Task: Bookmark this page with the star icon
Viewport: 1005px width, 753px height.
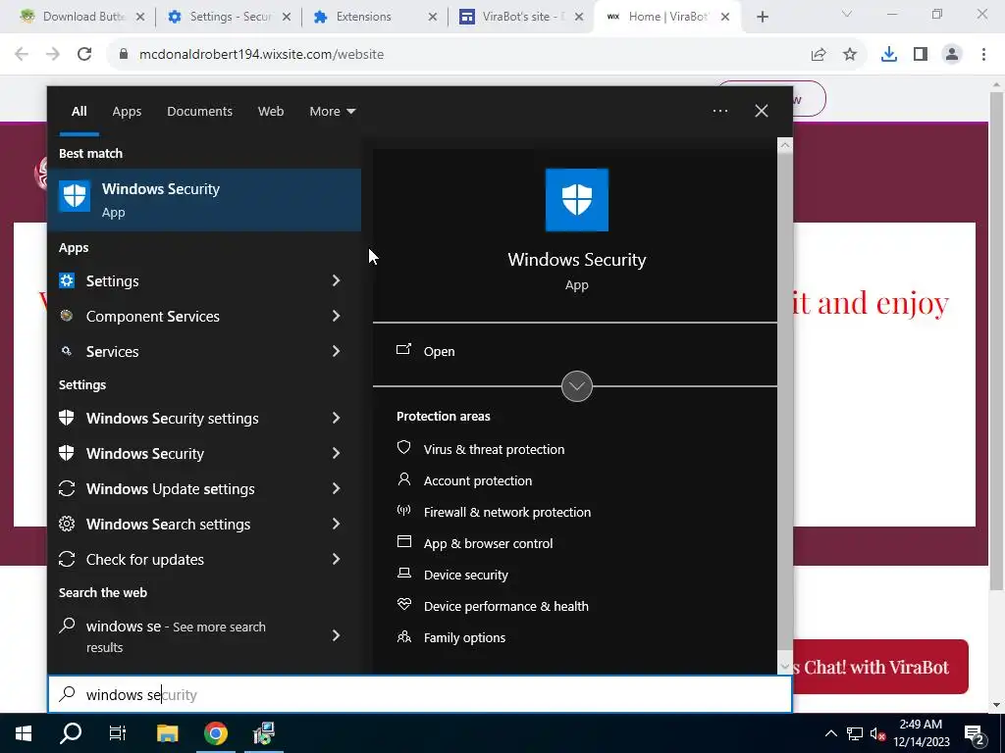Action: (850, 55)
